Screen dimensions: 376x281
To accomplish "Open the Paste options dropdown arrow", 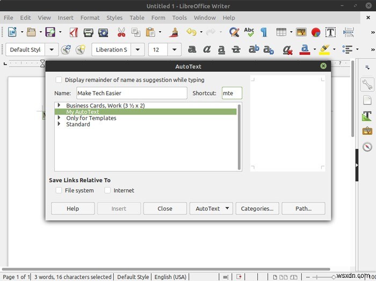I will point(160,32).
